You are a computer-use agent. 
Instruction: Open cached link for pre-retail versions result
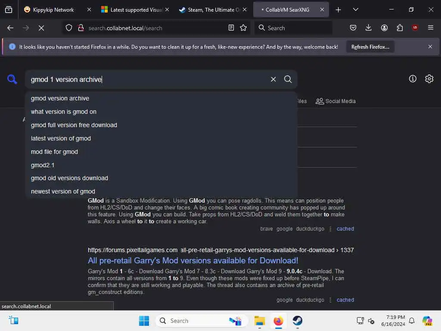[x=345, y=300]
